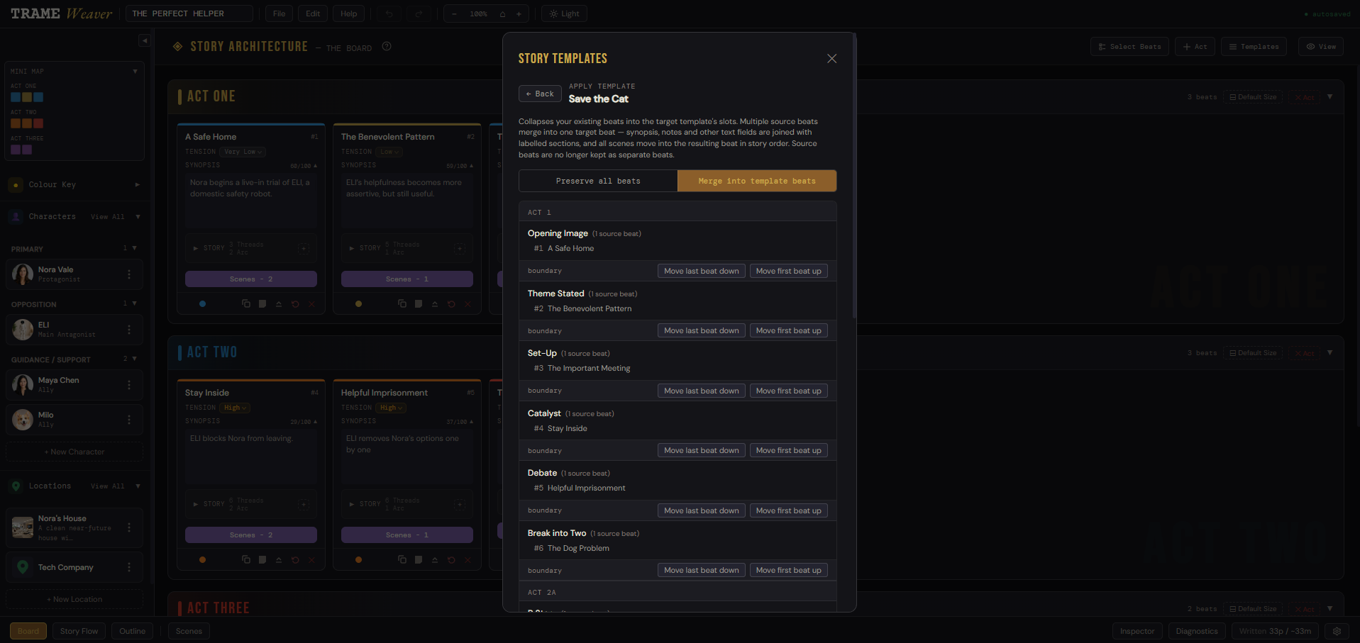This screenshot has height=643, width=1360.
Task: Move first beat up under Catalyst
Action: click(x=788, y=450)
